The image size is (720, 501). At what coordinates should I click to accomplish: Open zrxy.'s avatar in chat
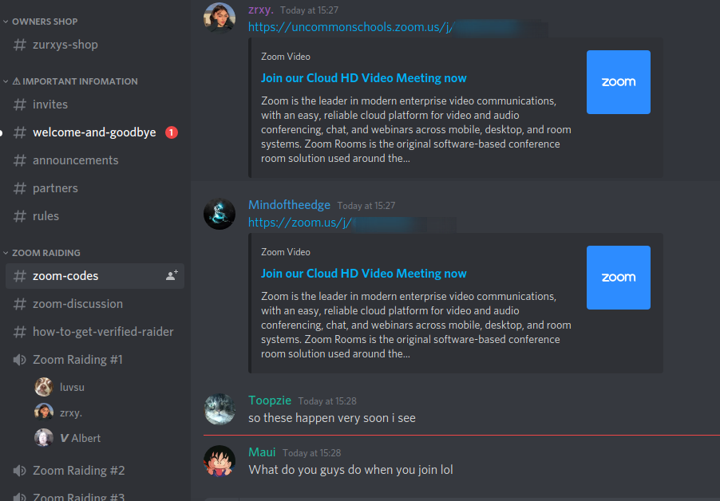coord(220,18)
